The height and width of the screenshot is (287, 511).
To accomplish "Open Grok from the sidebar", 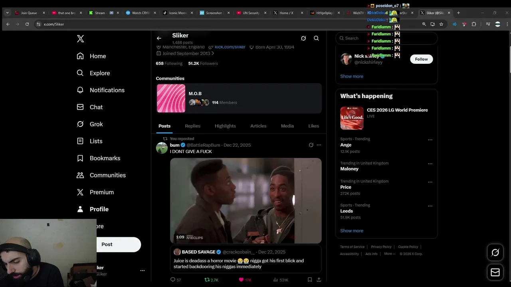I will (x=90, y=124).
